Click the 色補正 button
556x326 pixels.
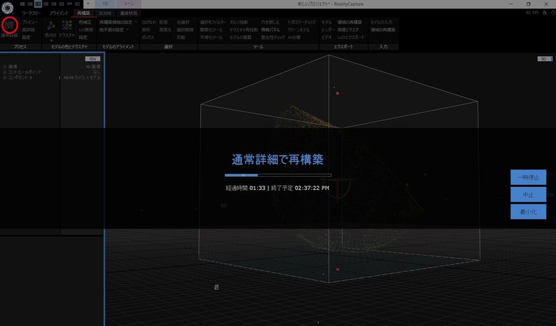pyautogui.click(x=85, y=22)
